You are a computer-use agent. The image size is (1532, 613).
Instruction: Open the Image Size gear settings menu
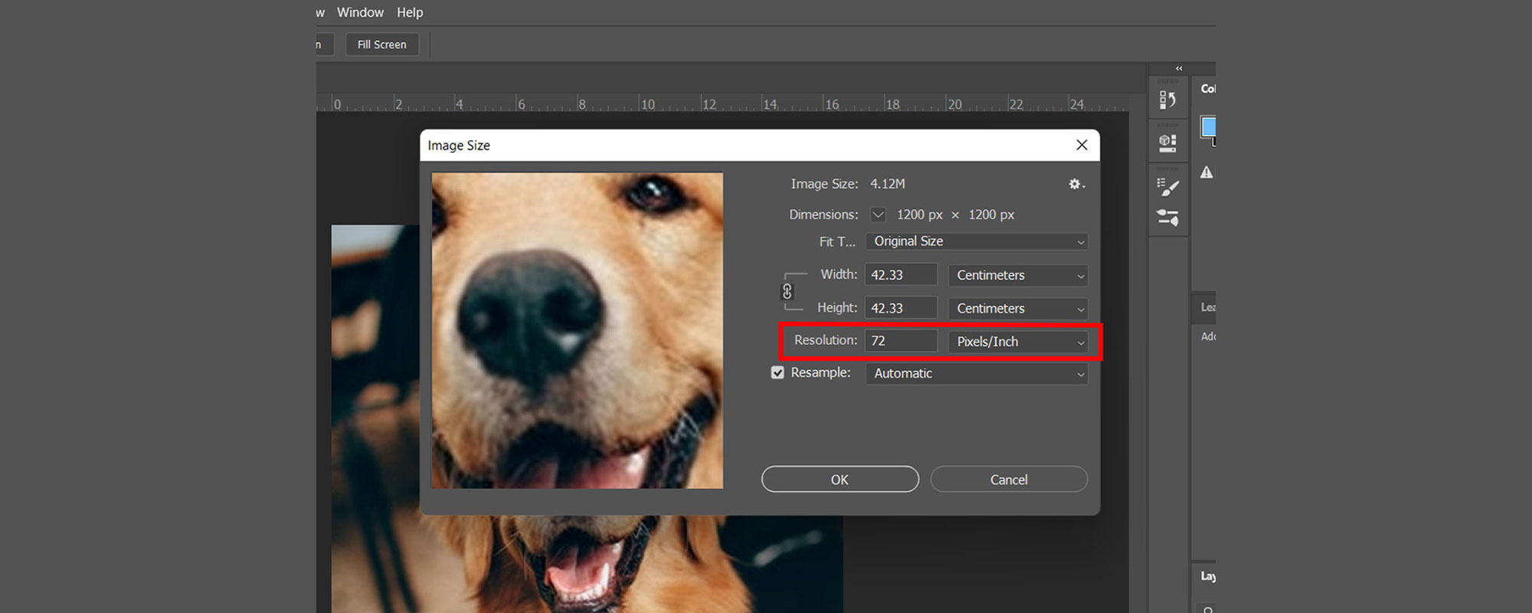(1076, 184)
